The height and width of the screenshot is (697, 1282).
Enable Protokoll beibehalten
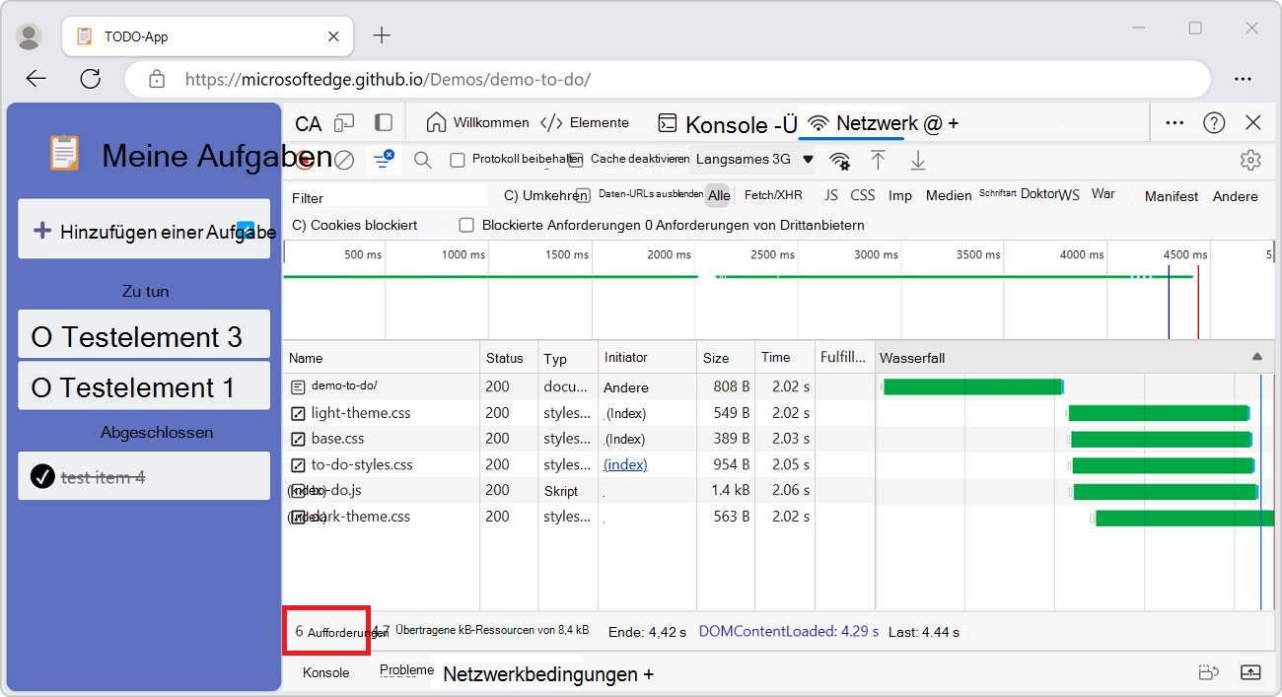pyautogui.click(x=459, y=160)
